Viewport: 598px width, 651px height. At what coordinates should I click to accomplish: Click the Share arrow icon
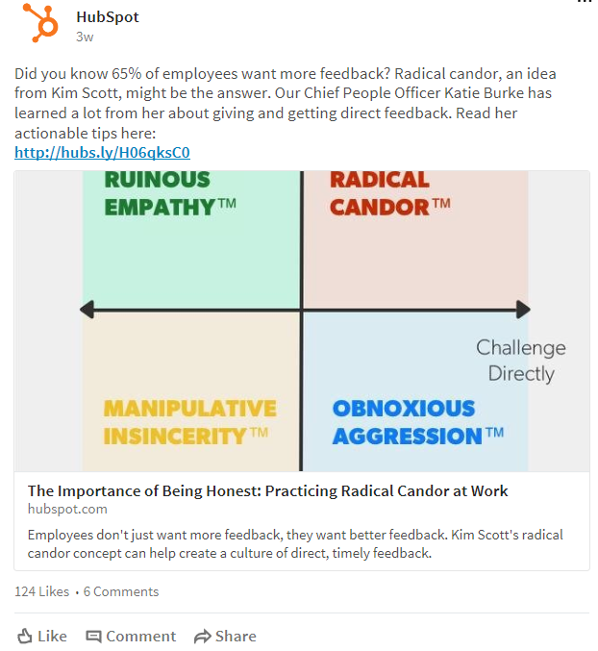(x=203, y=636)
